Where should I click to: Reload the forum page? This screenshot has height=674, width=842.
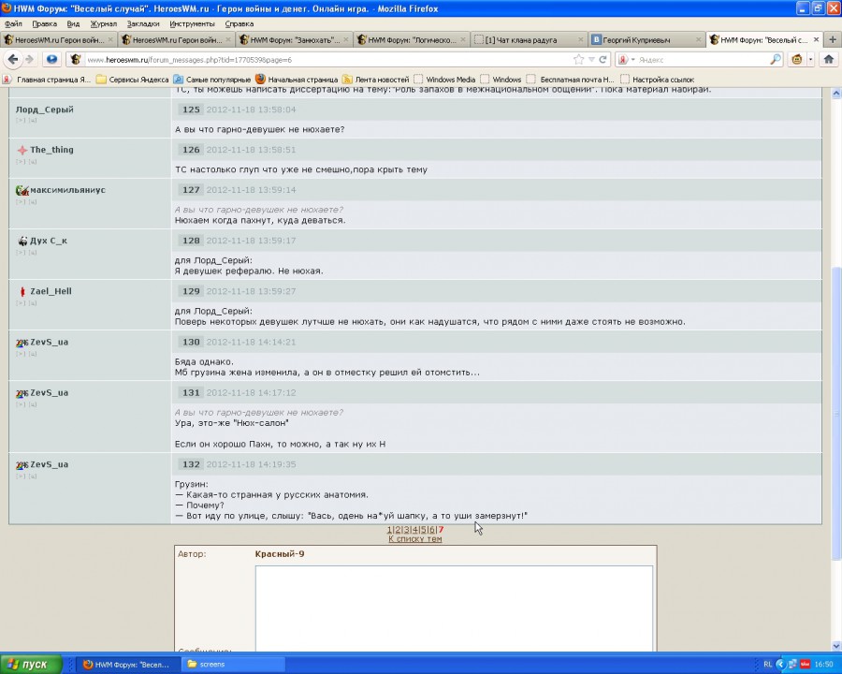(x=603, y=59)
